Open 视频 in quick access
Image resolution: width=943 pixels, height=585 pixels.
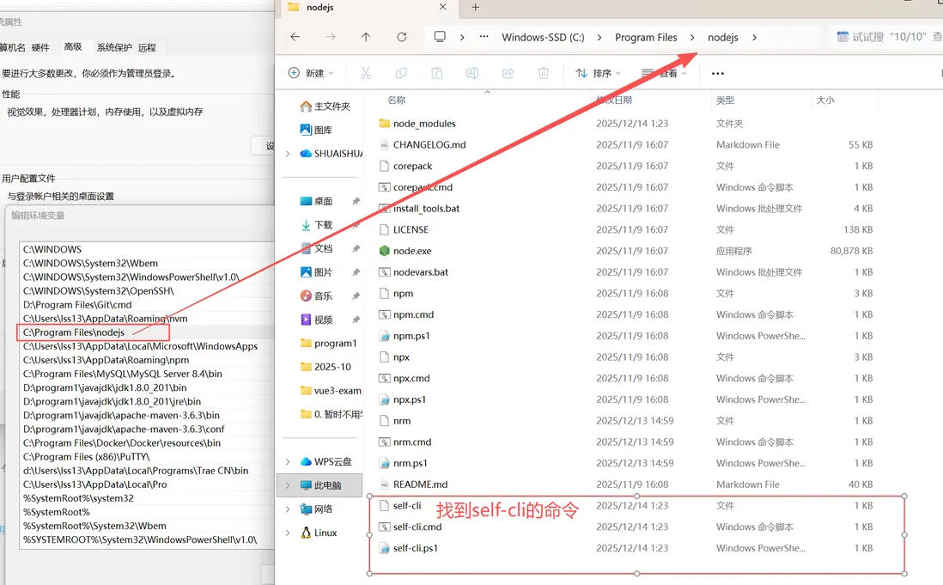tap(316, 320)
